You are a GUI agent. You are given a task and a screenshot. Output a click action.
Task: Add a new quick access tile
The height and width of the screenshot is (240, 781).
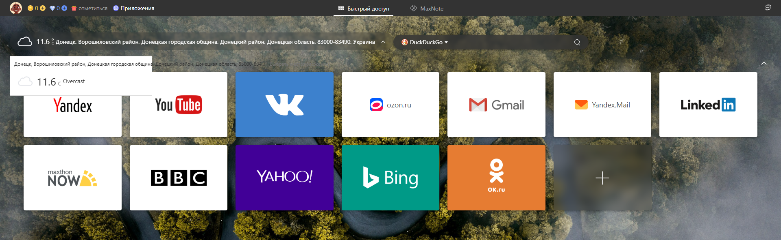click(602, 178)
